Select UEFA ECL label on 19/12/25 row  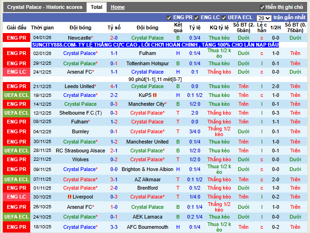pos(17,95)
